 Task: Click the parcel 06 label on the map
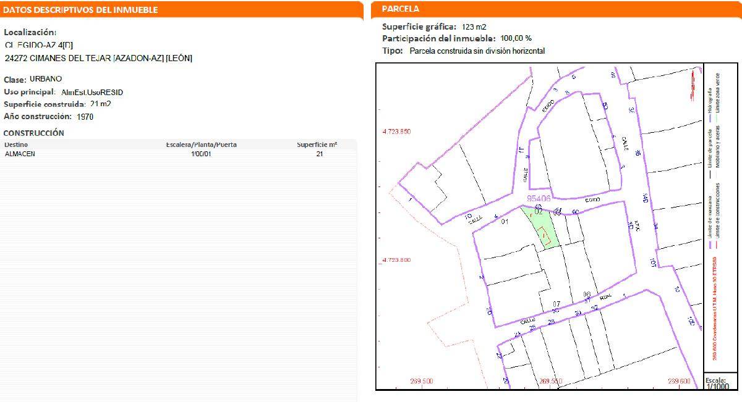point(587,295)
